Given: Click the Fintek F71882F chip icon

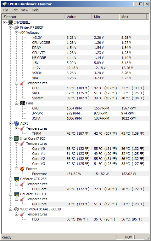Looking at the screenshot, I should [x=16, y=27].
